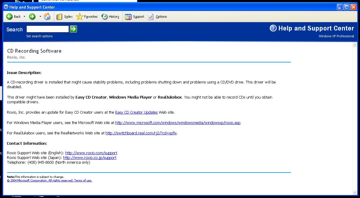Follow the switchboard.real.com RealJukebox link

pyautogui.click(x=141, y=133)
